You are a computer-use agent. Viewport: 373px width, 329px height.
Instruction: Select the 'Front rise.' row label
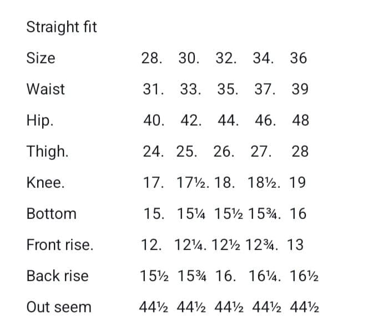pos(60,245)
